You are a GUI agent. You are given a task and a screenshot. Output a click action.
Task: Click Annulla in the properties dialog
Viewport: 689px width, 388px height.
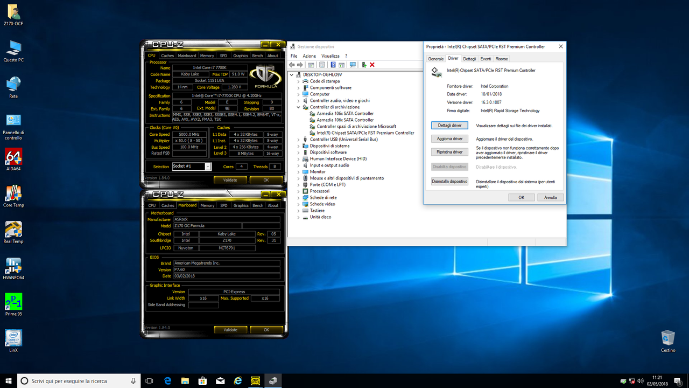pyautogui.click(x=551, y=197)
